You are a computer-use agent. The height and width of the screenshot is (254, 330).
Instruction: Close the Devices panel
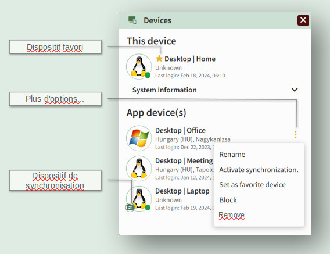click(x=303, y=20)
